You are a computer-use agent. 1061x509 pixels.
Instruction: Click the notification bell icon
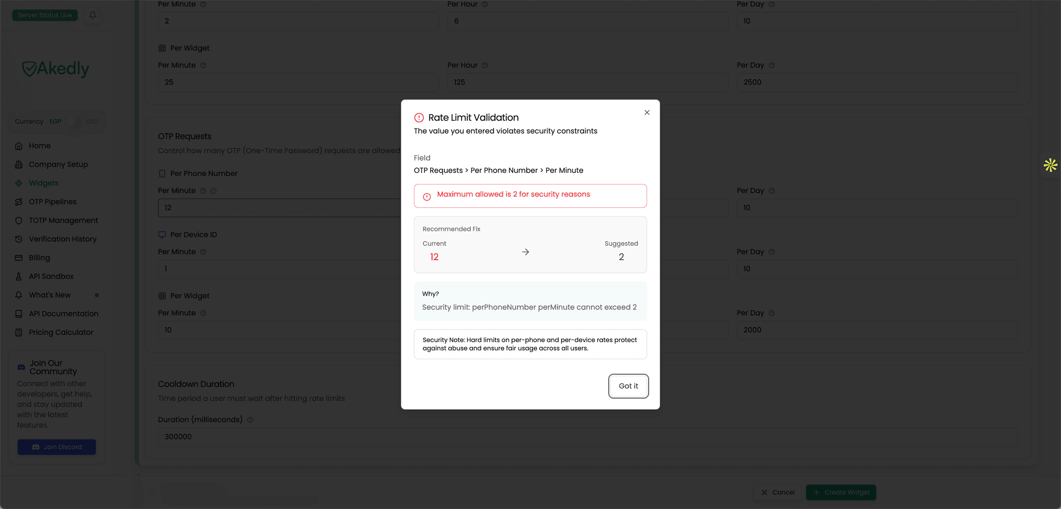pyautogui.click(x=93, y=15)
